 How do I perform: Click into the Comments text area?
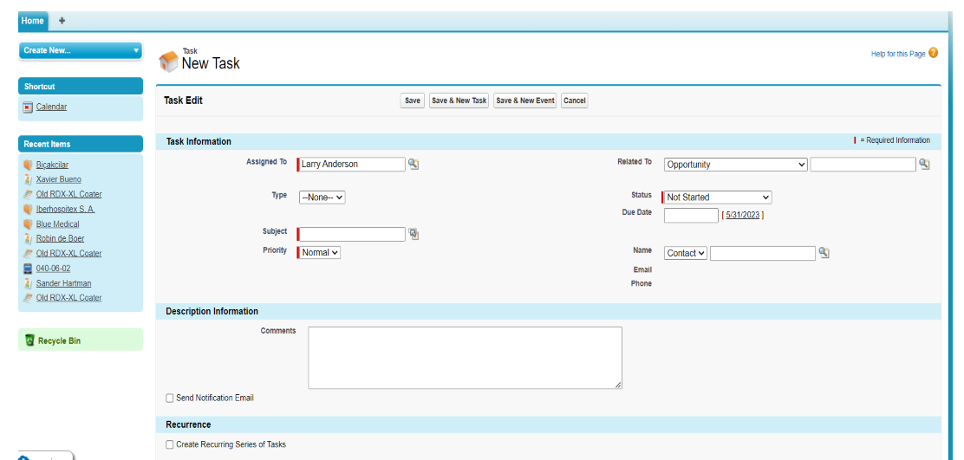(x=465, y=358)
